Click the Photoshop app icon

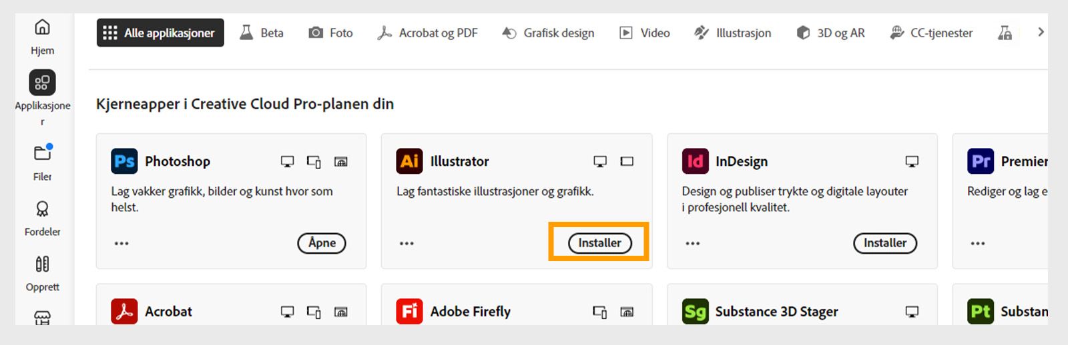124,161
